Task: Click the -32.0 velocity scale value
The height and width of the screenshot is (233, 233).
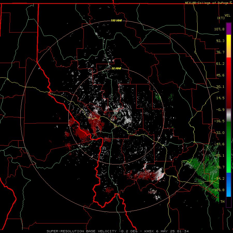Action: 219,133
